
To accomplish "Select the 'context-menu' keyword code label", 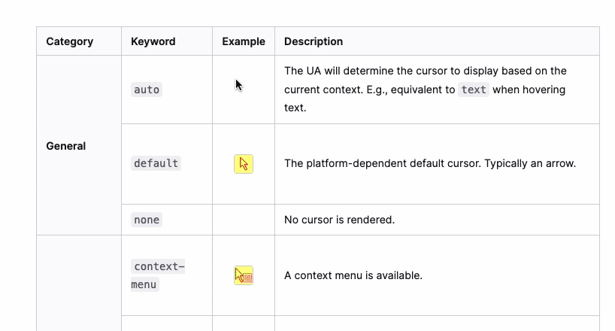I will [x=157, y=275].
